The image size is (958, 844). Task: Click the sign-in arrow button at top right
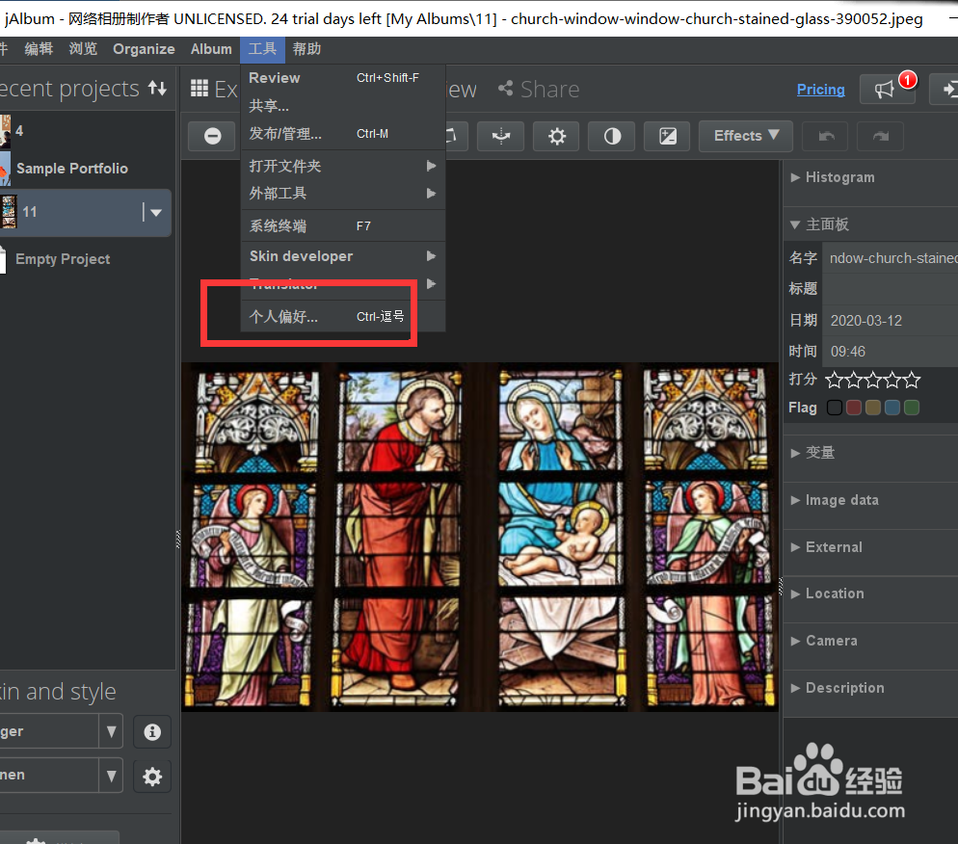click(945, 90)
